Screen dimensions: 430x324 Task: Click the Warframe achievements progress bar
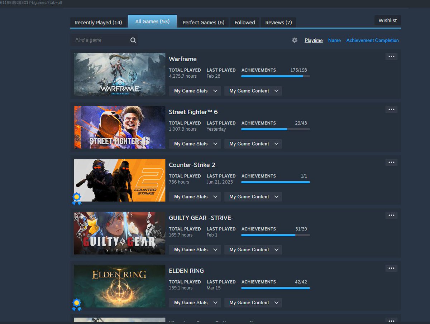pos(276,76)
